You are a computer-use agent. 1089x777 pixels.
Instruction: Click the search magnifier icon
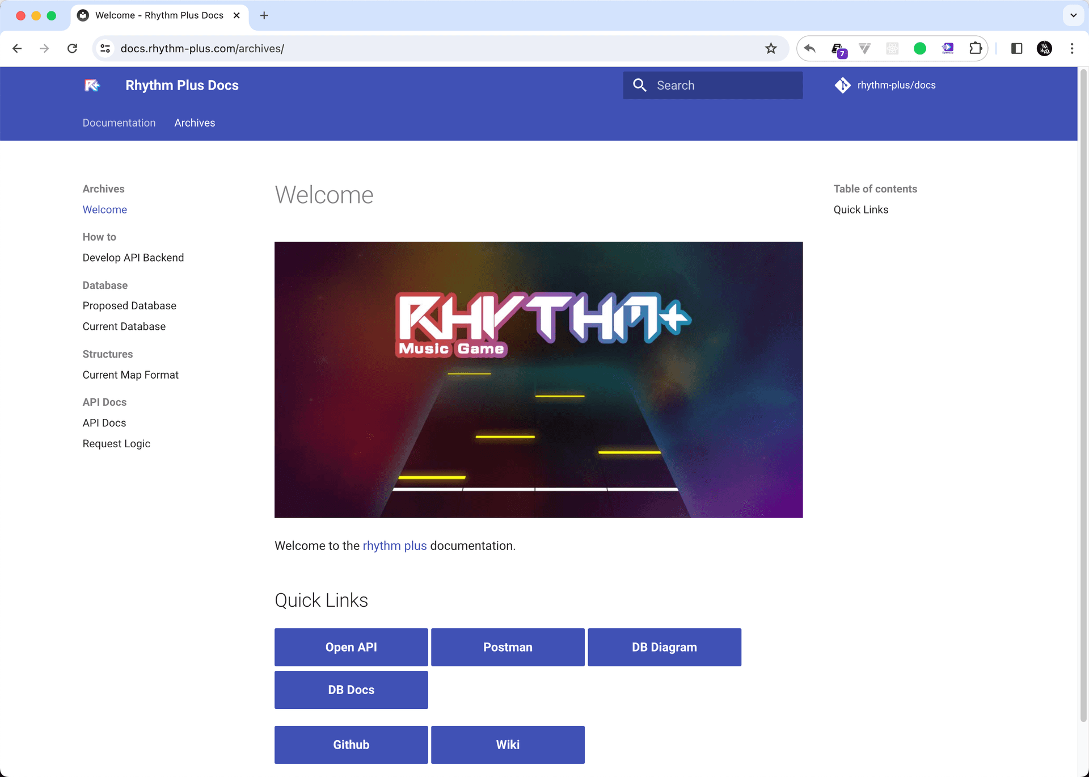tap(640, 85)
